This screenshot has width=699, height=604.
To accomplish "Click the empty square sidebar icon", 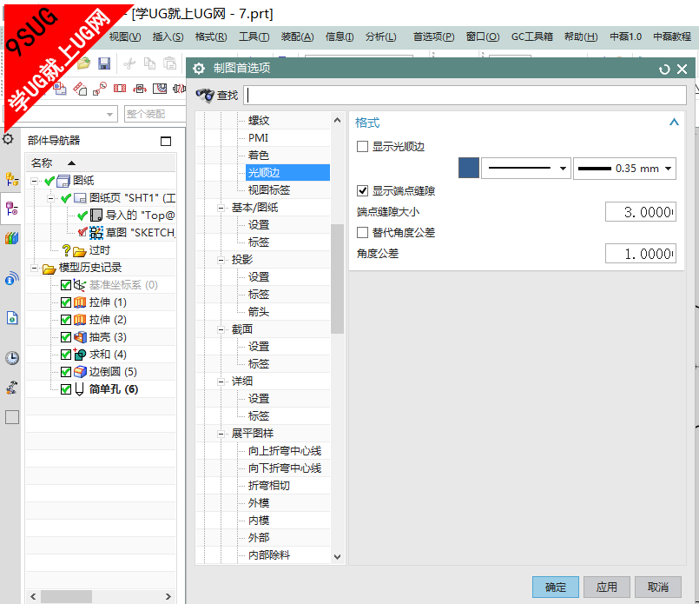I will 12,417.
